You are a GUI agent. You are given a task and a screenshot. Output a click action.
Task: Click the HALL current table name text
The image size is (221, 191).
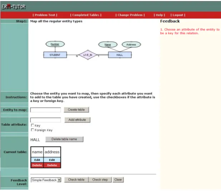click(35, 140)
